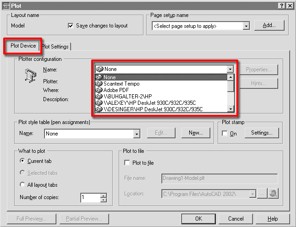Pick \\DESINGER\HP DeskJet printer entry
This screenshot has height=227, width=296.
[161, 109]
